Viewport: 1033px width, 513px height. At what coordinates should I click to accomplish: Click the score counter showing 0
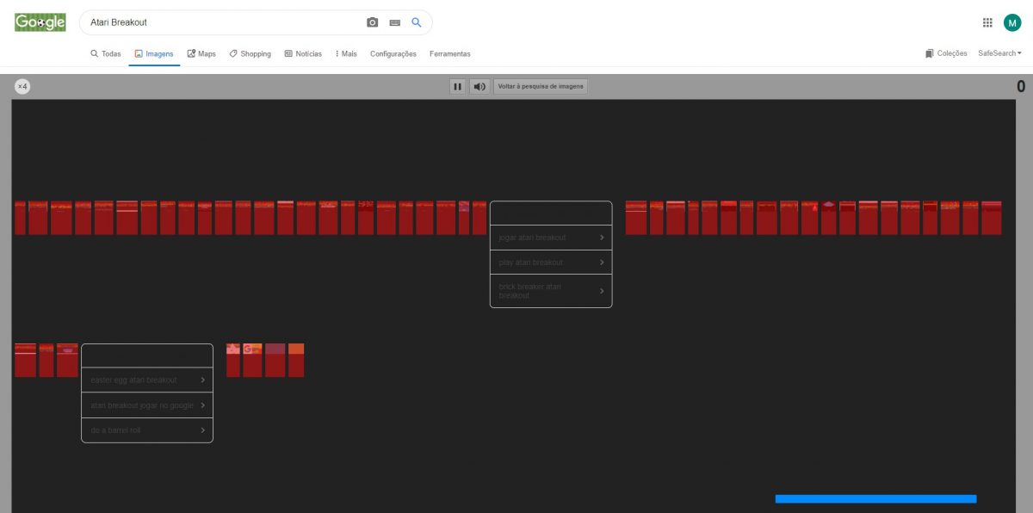[1020, 86]
